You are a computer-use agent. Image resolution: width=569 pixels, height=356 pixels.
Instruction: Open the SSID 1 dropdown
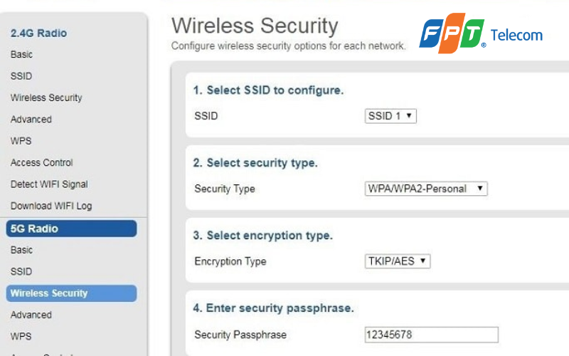[x=390, y=116]
